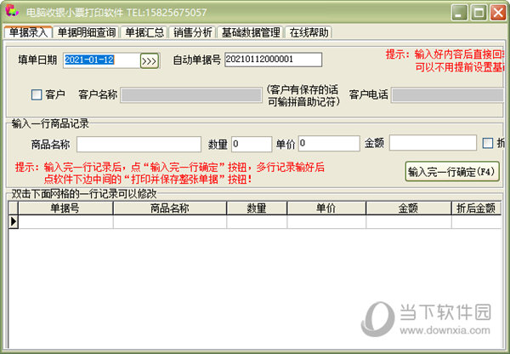Viewport: 510px width, 354px height.
Task: Open the 单据汇总 tab
Action: pos(144,32)
